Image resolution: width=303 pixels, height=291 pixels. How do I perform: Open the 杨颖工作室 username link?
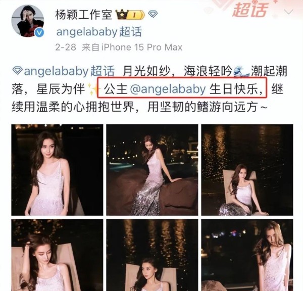(x=84, y=15)
